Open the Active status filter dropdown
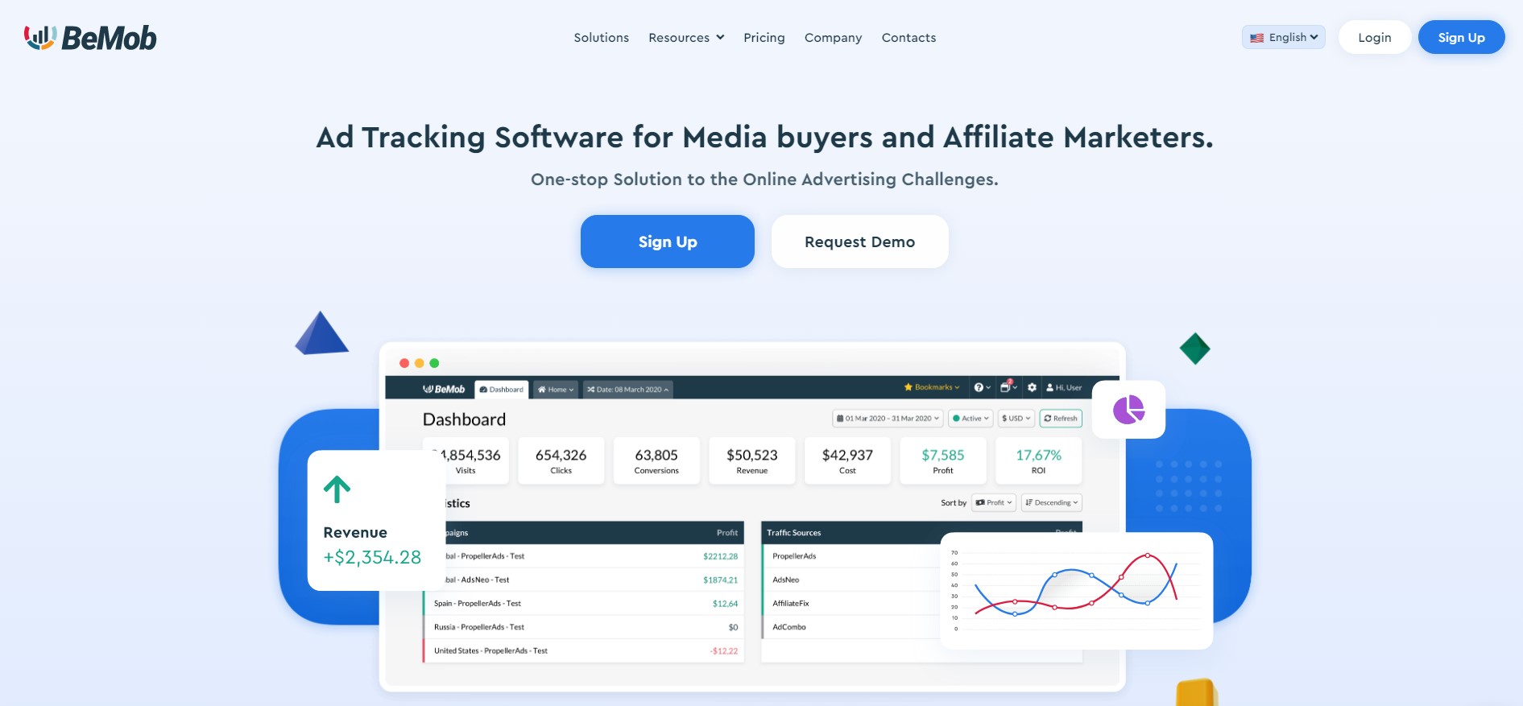Image resolution: width=1523 pixels, height=706 pixels. pos(970,419)
